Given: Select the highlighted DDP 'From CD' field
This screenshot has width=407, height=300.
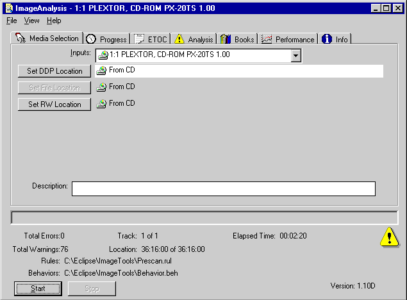Looking at the screenshot, I should [239, 71].
